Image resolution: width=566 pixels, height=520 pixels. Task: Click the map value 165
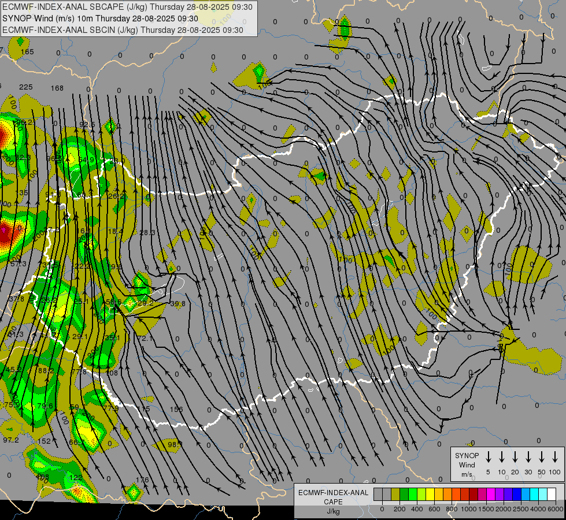click(x=27, y=51)
